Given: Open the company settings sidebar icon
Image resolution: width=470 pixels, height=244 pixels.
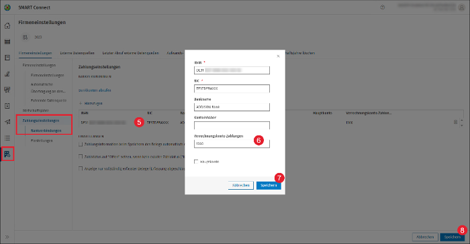Looking at the screenshot, I should pyautogui.click(x=7, y=154).
